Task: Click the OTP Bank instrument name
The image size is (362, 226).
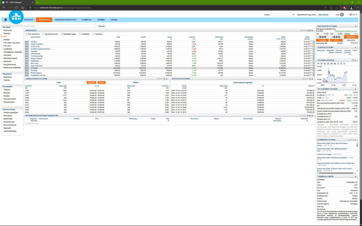Action: tap(34, 68)
